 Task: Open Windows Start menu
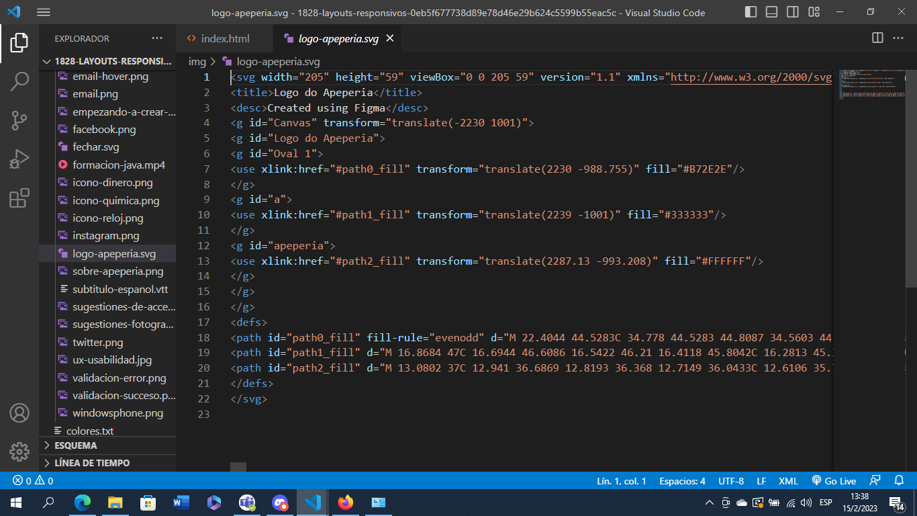click(16, 502)
